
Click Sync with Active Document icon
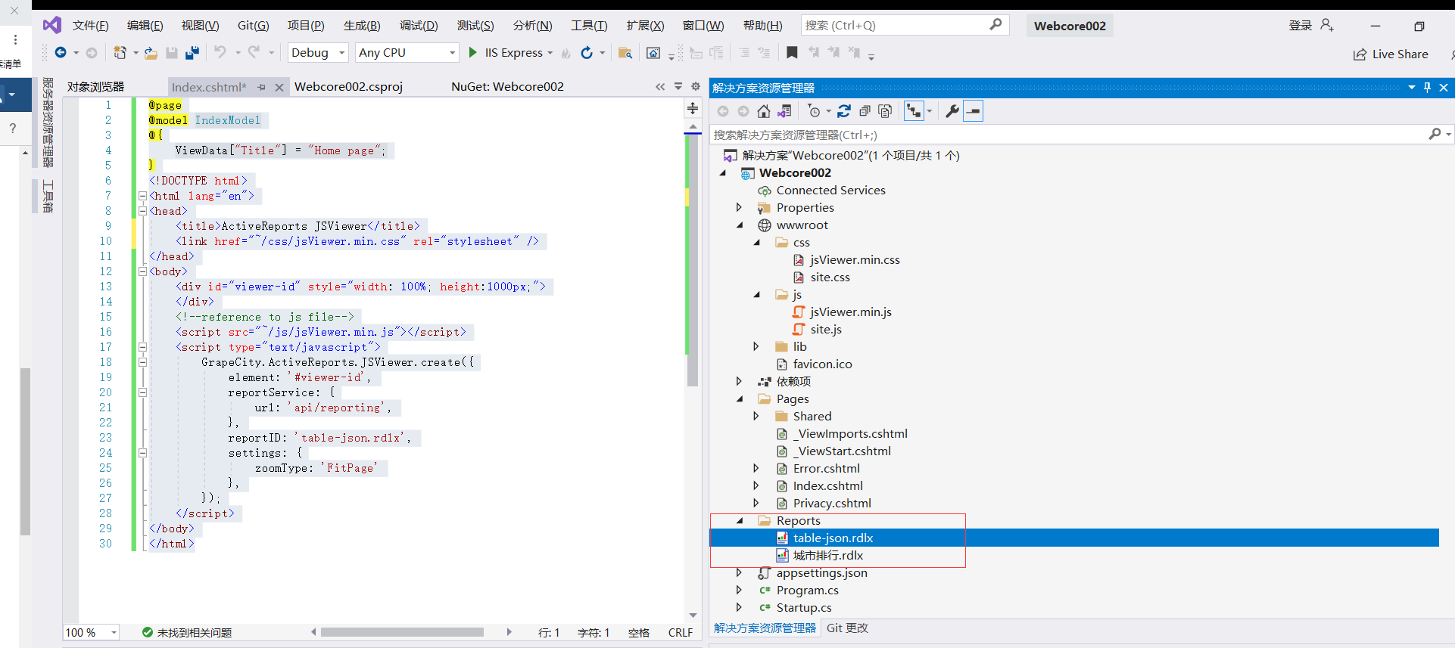tap(844, 111)
